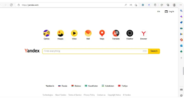Screen dimensions: 184x98
Task: Open Contact us footer link
Action: [x=101, y=95]
